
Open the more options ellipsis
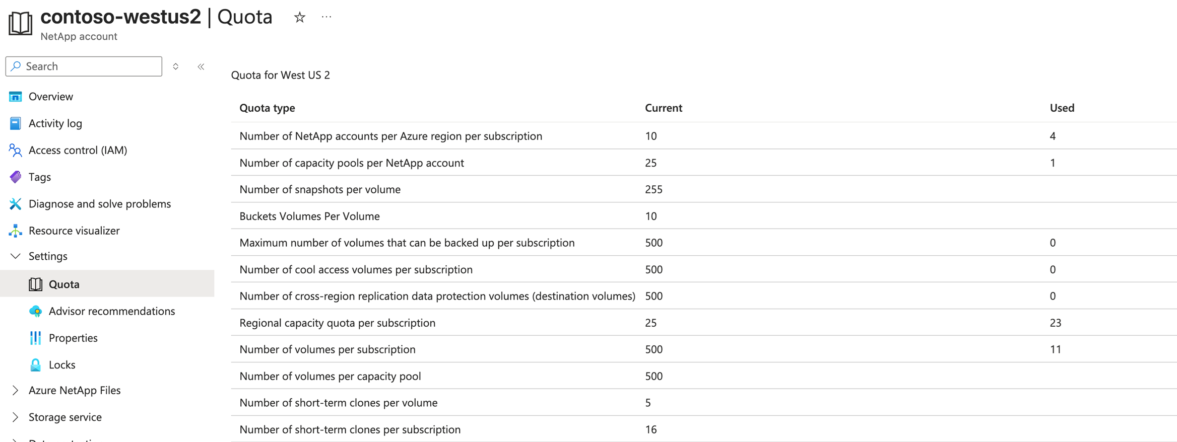click(326, 17)
